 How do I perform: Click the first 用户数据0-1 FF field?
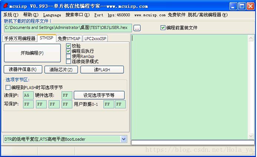(109, 104)
